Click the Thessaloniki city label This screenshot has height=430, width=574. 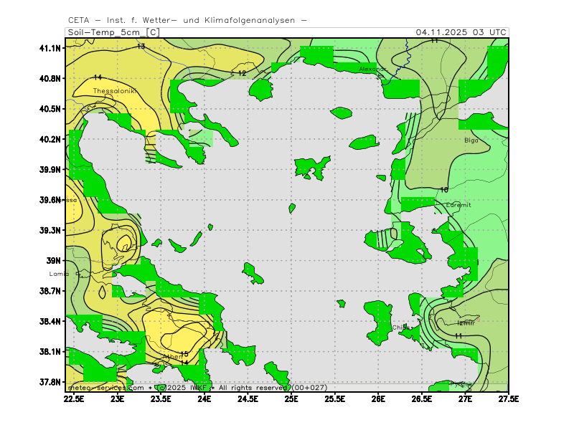(114, 91)
